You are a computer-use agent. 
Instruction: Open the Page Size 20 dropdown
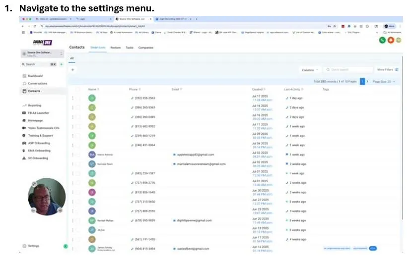[384, 82]
